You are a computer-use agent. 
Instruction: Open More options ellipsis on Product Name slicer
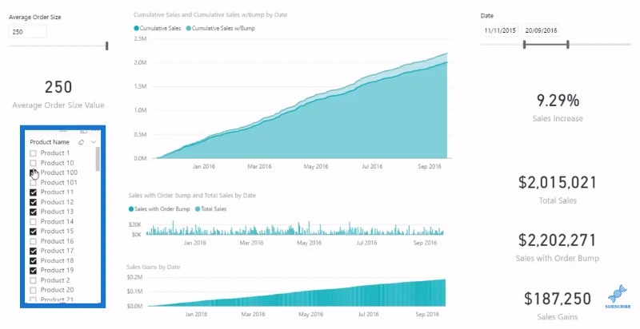[x=95, y=131]
